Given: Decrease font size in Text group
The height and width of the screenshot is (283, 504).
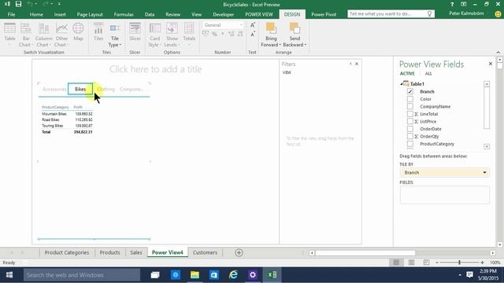Looking at the screenshot, I should 253,34.
